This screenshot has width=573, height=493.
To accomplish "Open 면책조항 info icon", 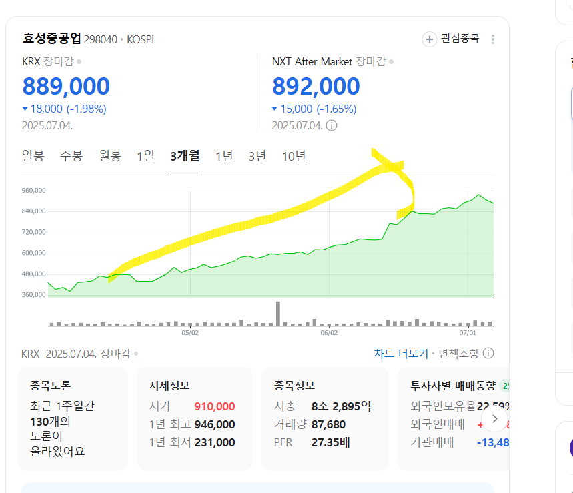I will [488, 353].
